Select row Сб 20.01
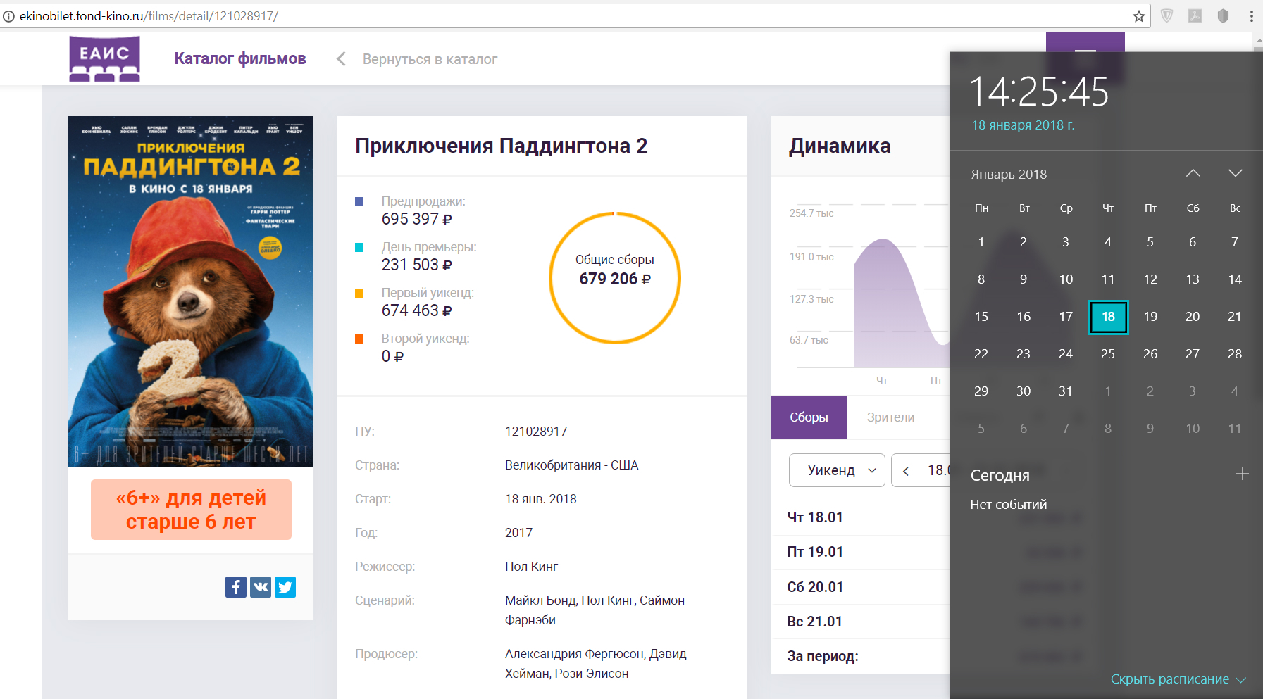 (861, 587)
